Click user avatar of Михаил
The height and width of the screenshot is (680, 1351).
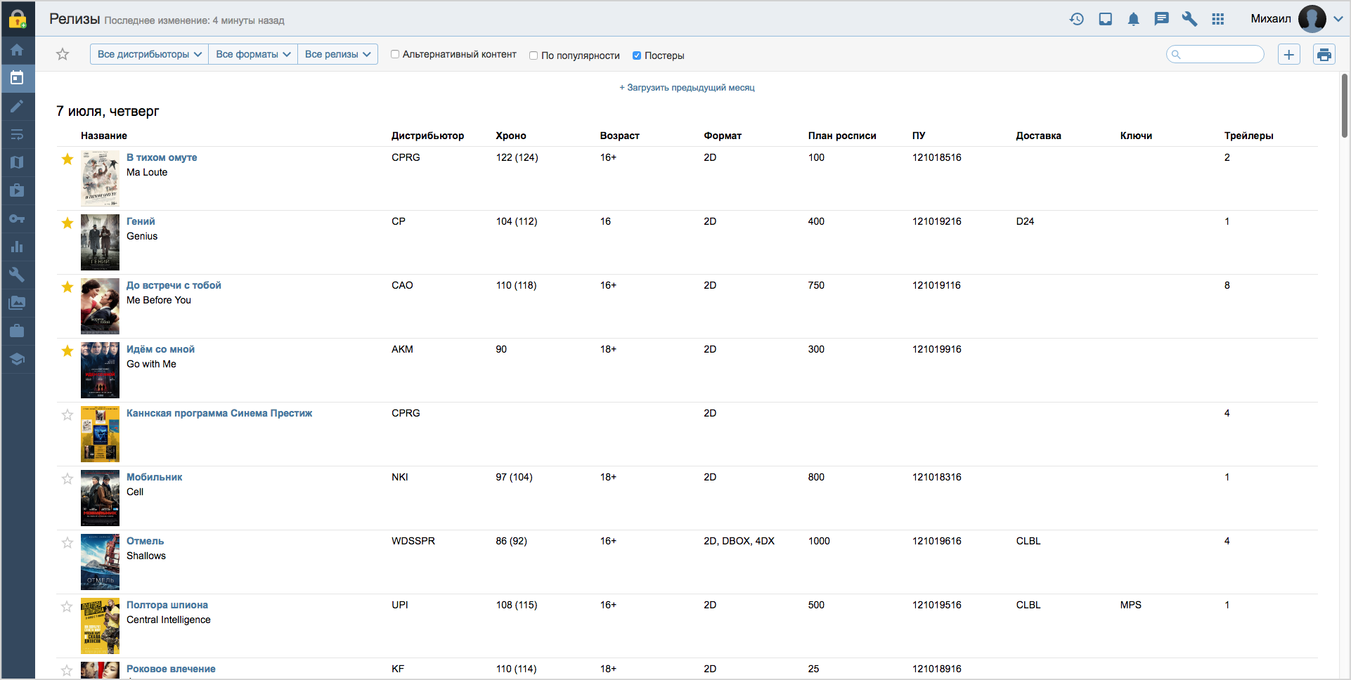tap(1312, 19)
